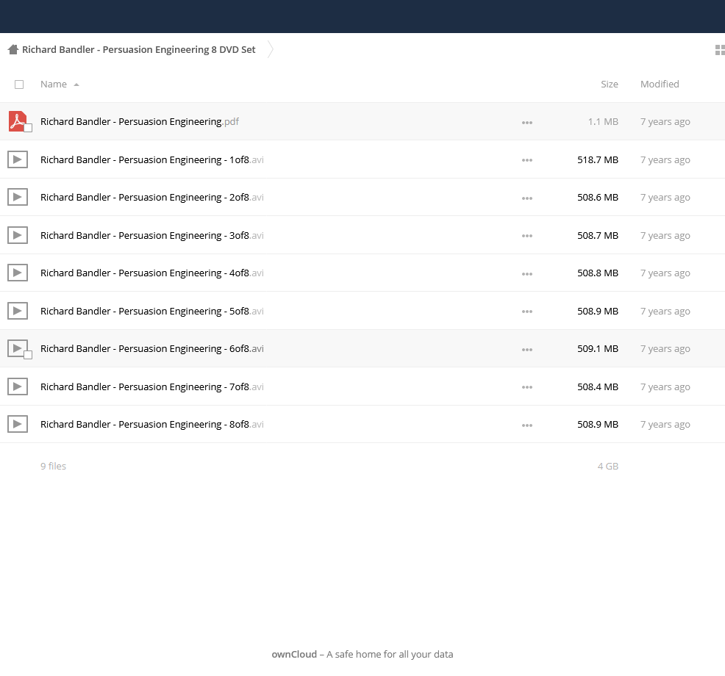Open the 3of8.avi video file
This screenshot has height=676, width=725.
pos(152,236)
